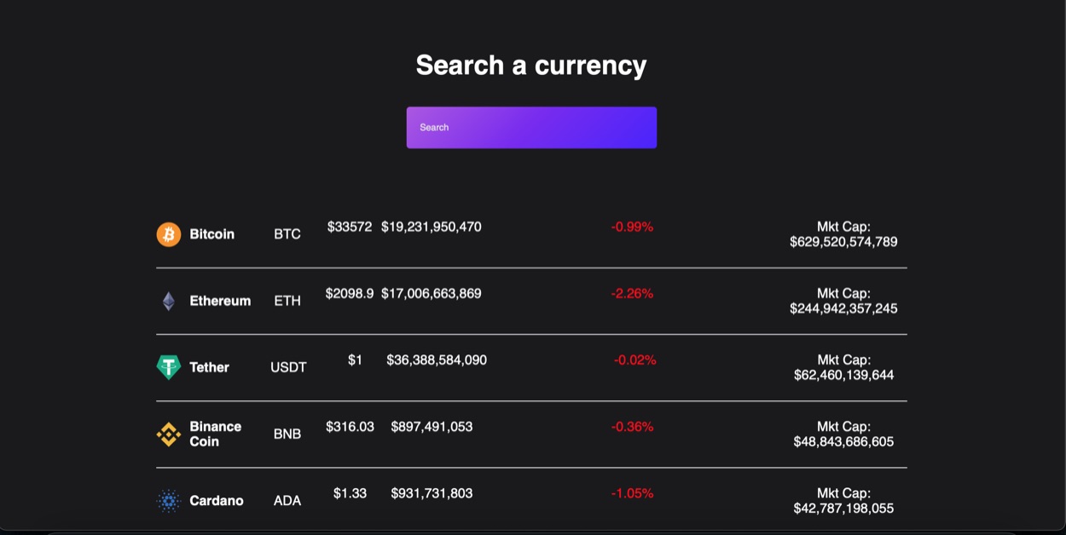Click the Binance Coin logo icon
The height and width of the screenshot is (535, 1066).
click(169, 434)
